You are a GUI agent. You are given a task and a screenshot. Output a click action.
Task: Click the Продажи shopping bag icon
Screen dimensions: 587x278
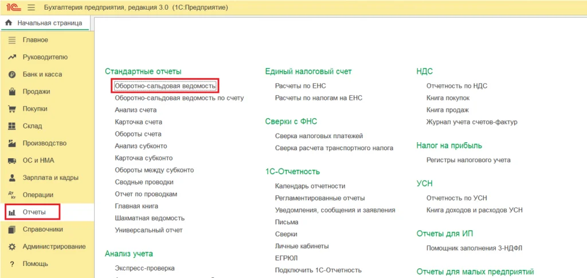point(11,92)
